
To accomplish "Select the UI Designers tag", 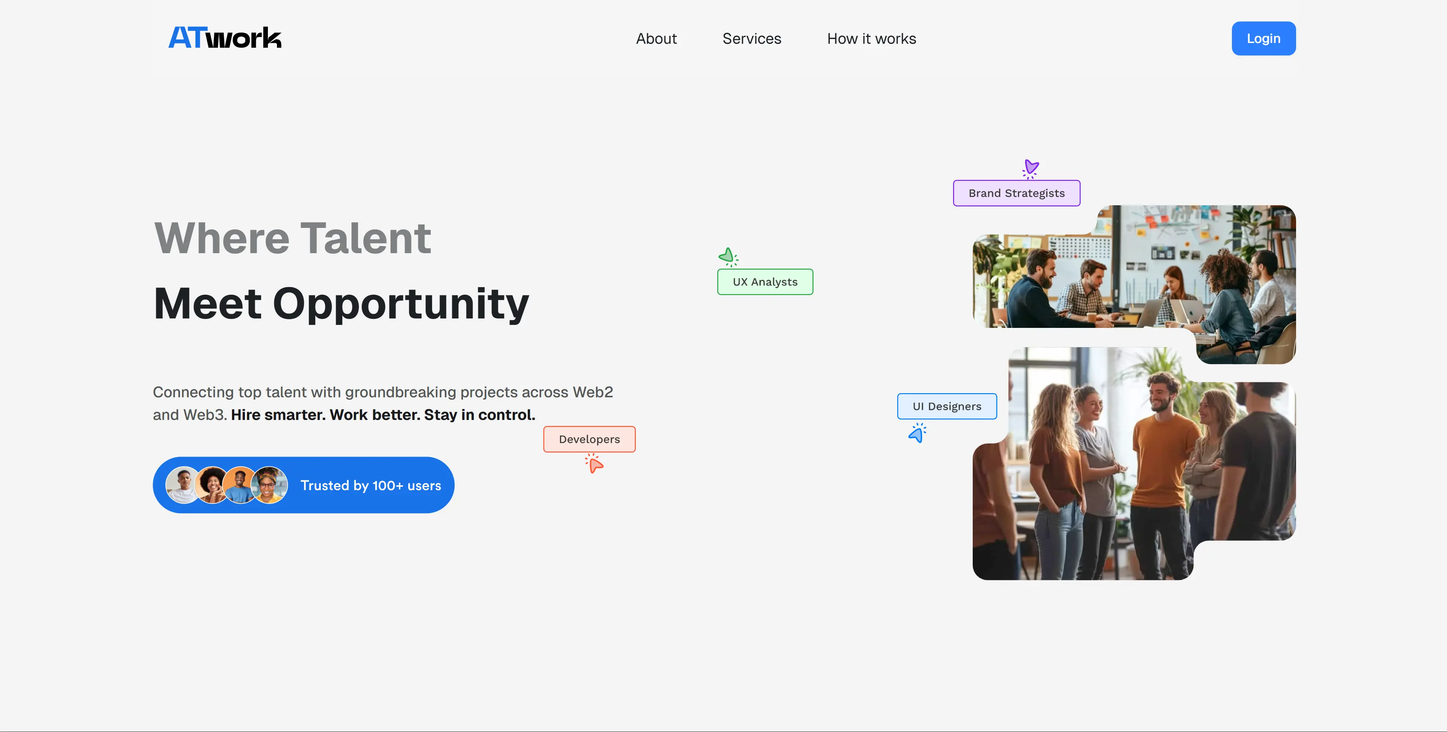I will pos(947,406).
